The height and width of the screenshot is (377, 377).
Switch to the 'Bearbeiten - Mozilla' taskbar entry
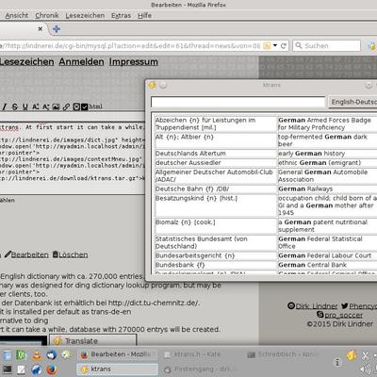117,354
